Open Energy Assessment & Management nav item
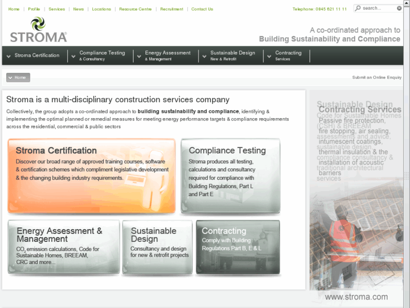The image size is (410, 308). pos(168,55)
